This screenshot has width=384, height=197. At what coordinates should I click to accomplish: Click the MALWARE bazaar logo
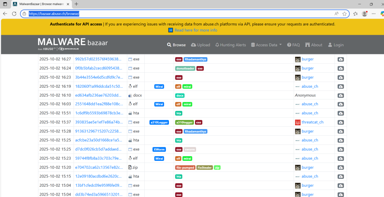(x=73, y=44)
